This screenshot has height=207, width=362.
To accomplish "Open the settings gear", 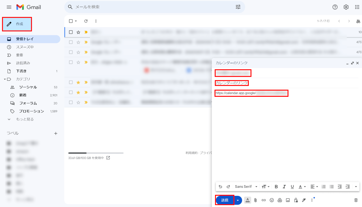I will pos(346,7).
